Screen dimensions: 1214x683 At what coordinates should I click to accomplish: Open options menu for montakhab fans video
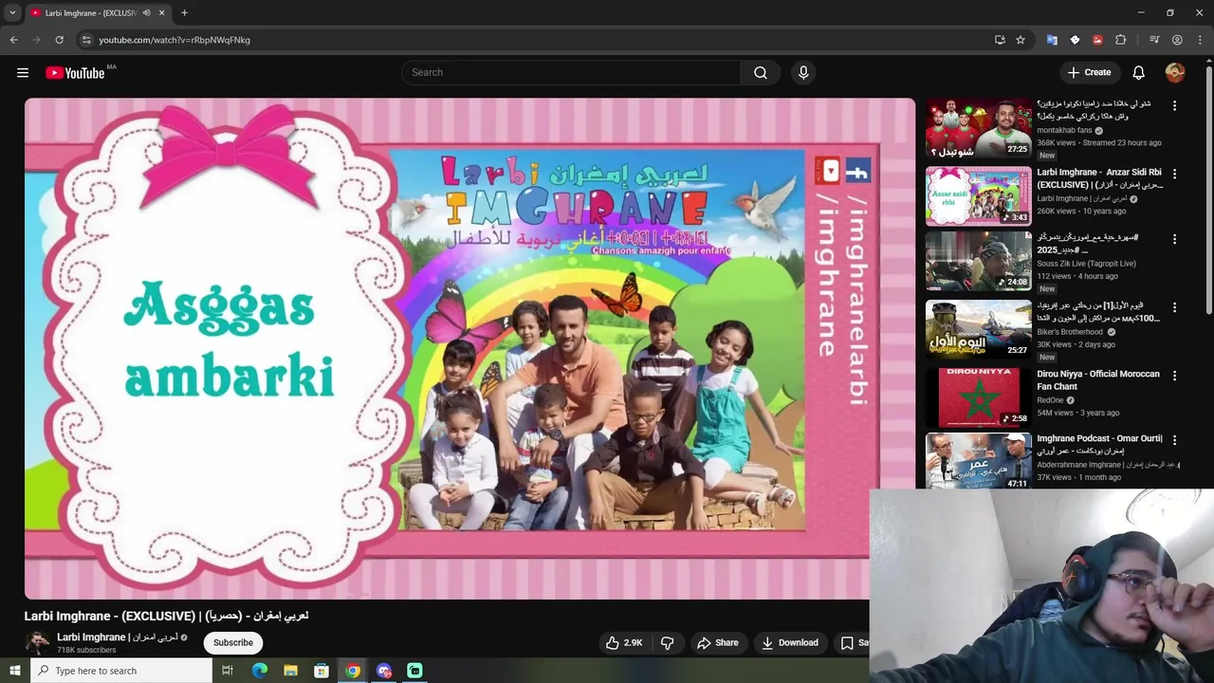pos(1174,106)
